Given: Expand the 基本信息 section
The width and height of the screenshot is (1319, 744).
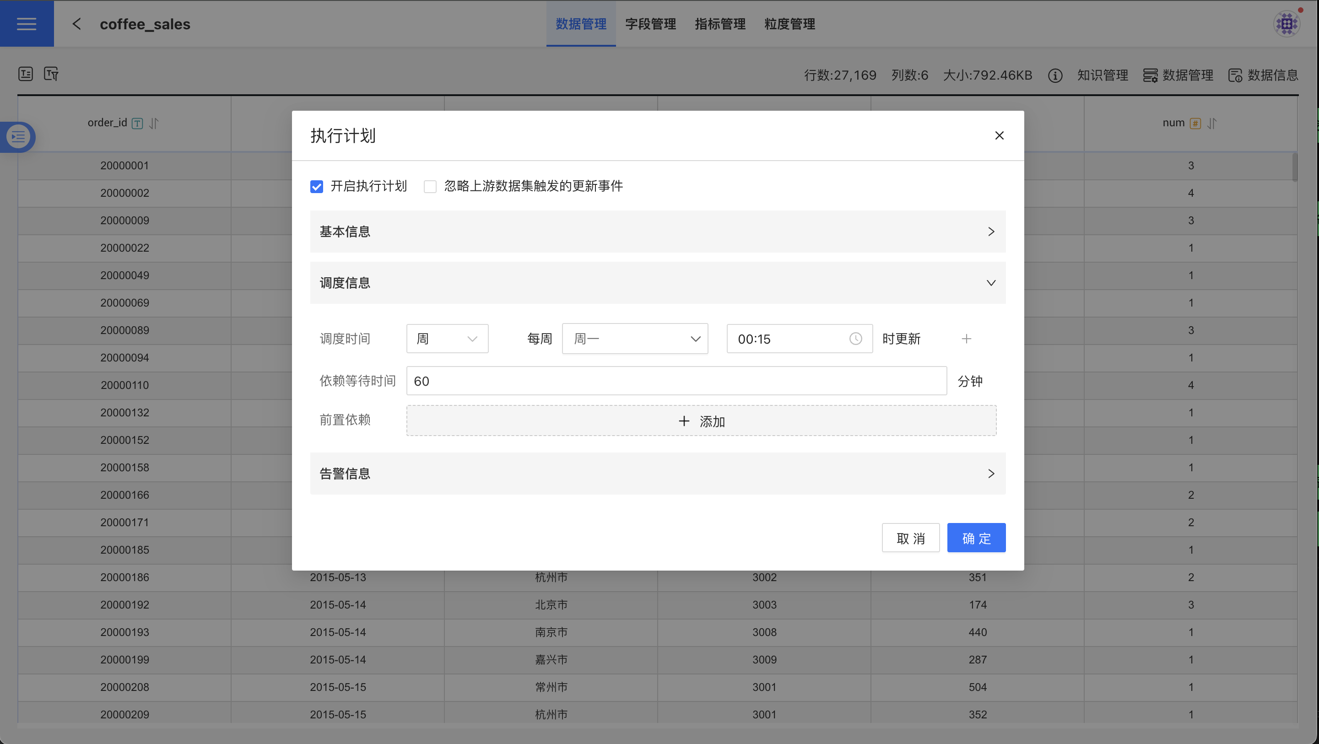Looking at the screenshot, I should [x=658, y=232].
